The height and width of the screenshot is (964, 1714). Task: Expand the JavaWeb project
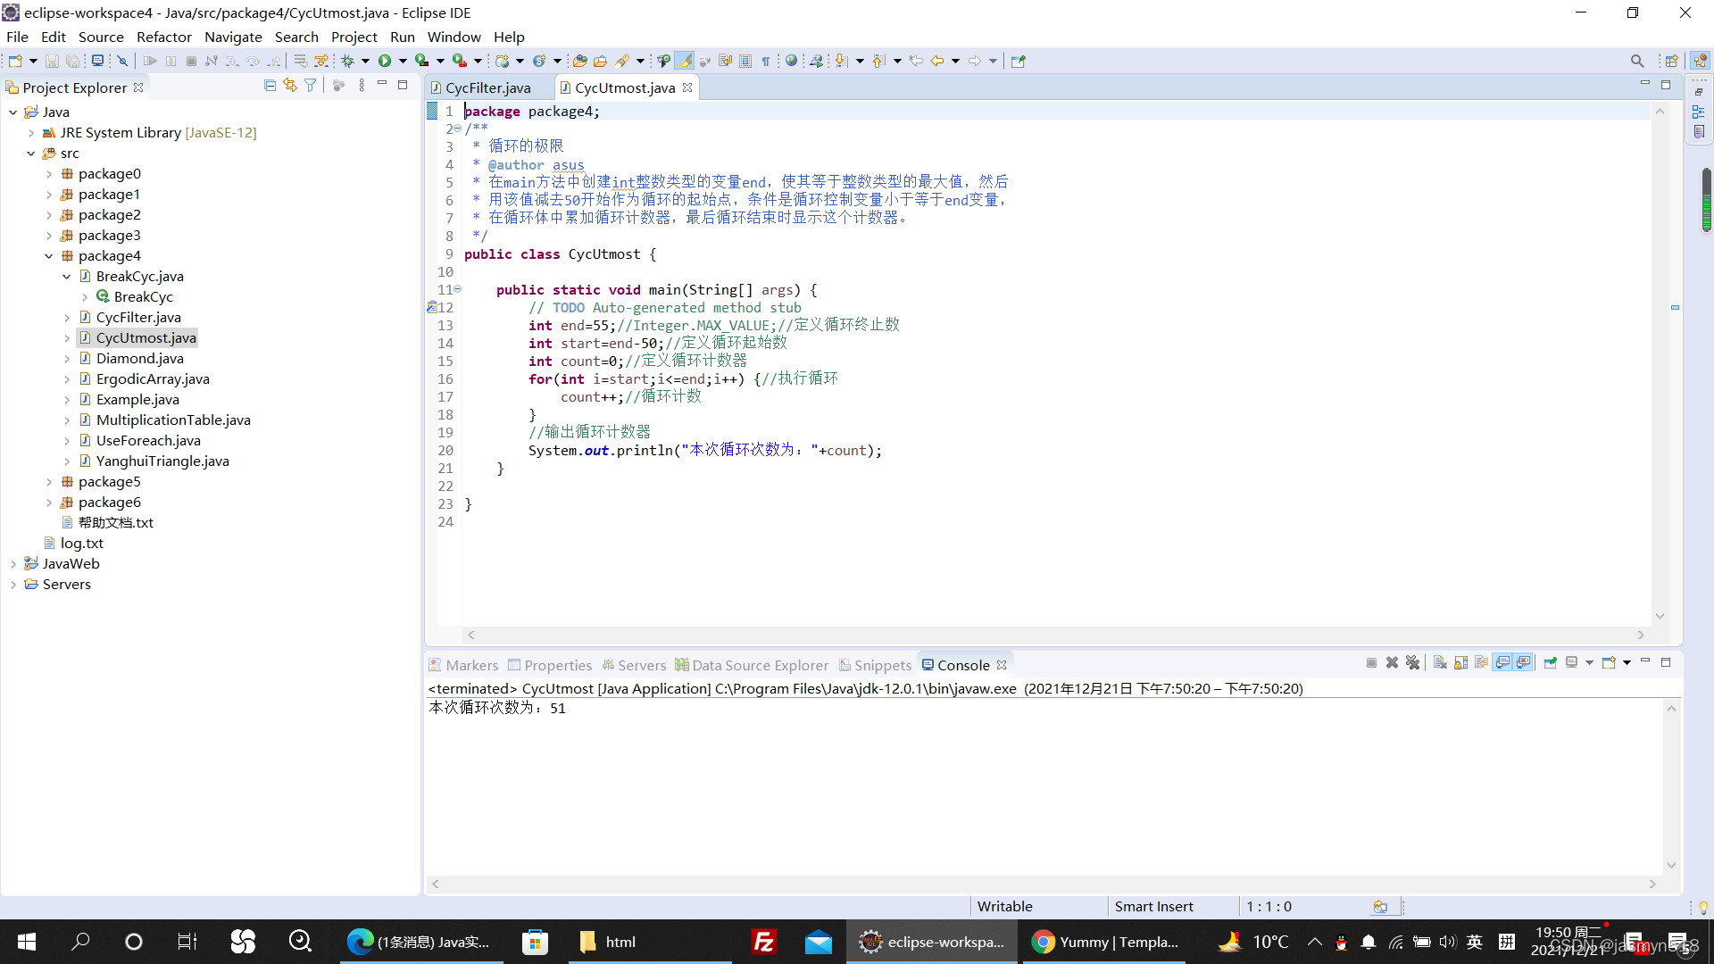[13, 564]
